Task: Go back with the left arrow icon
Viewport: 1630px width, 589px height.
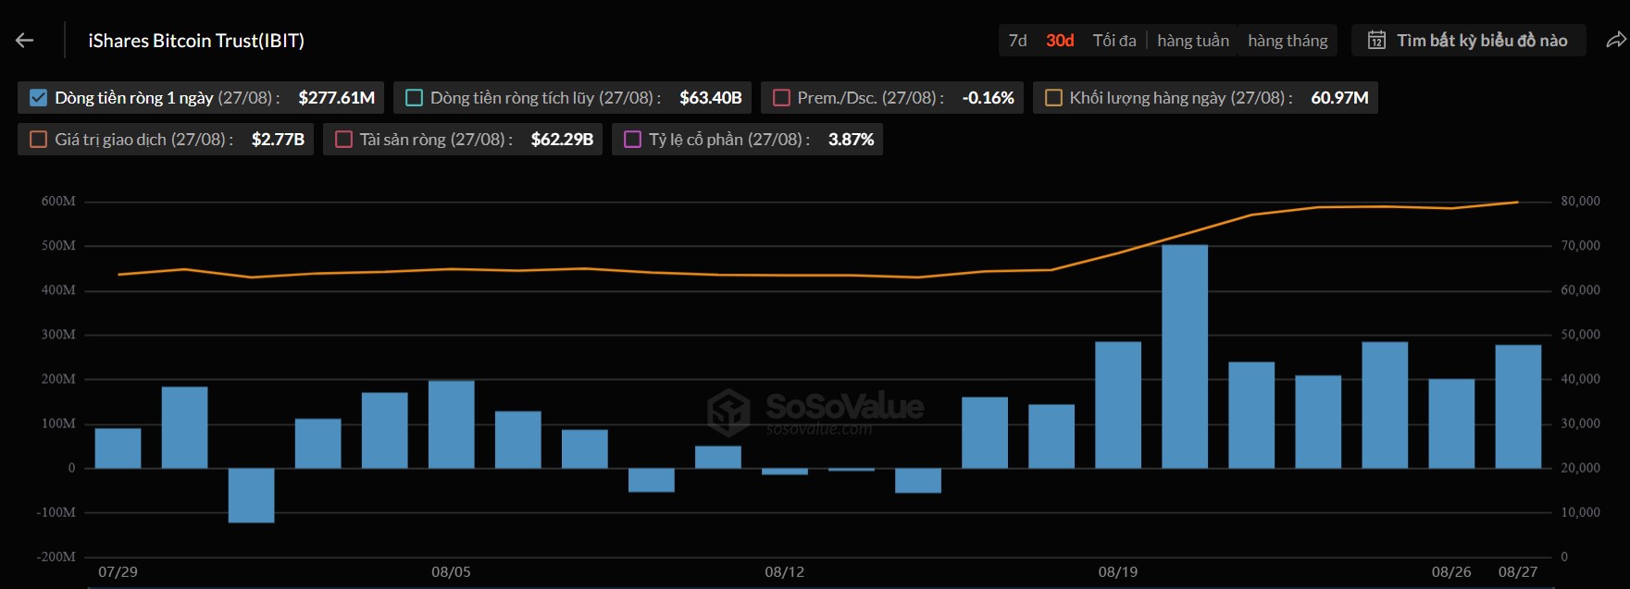Action: click(x=25, y=40)
